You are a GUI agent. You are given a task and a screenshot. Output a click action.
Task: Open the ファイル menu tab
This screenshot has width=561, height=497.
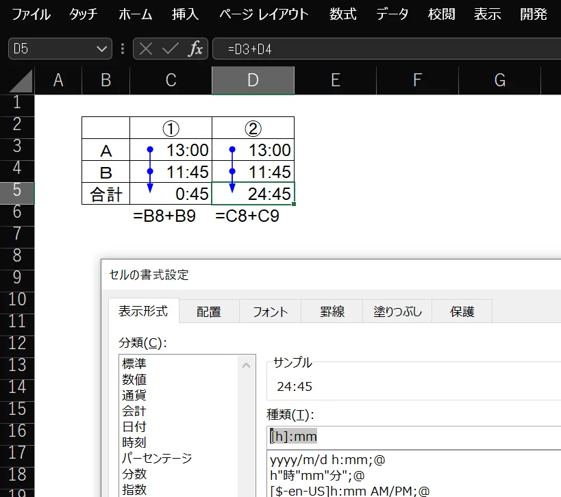pos(31,14)
